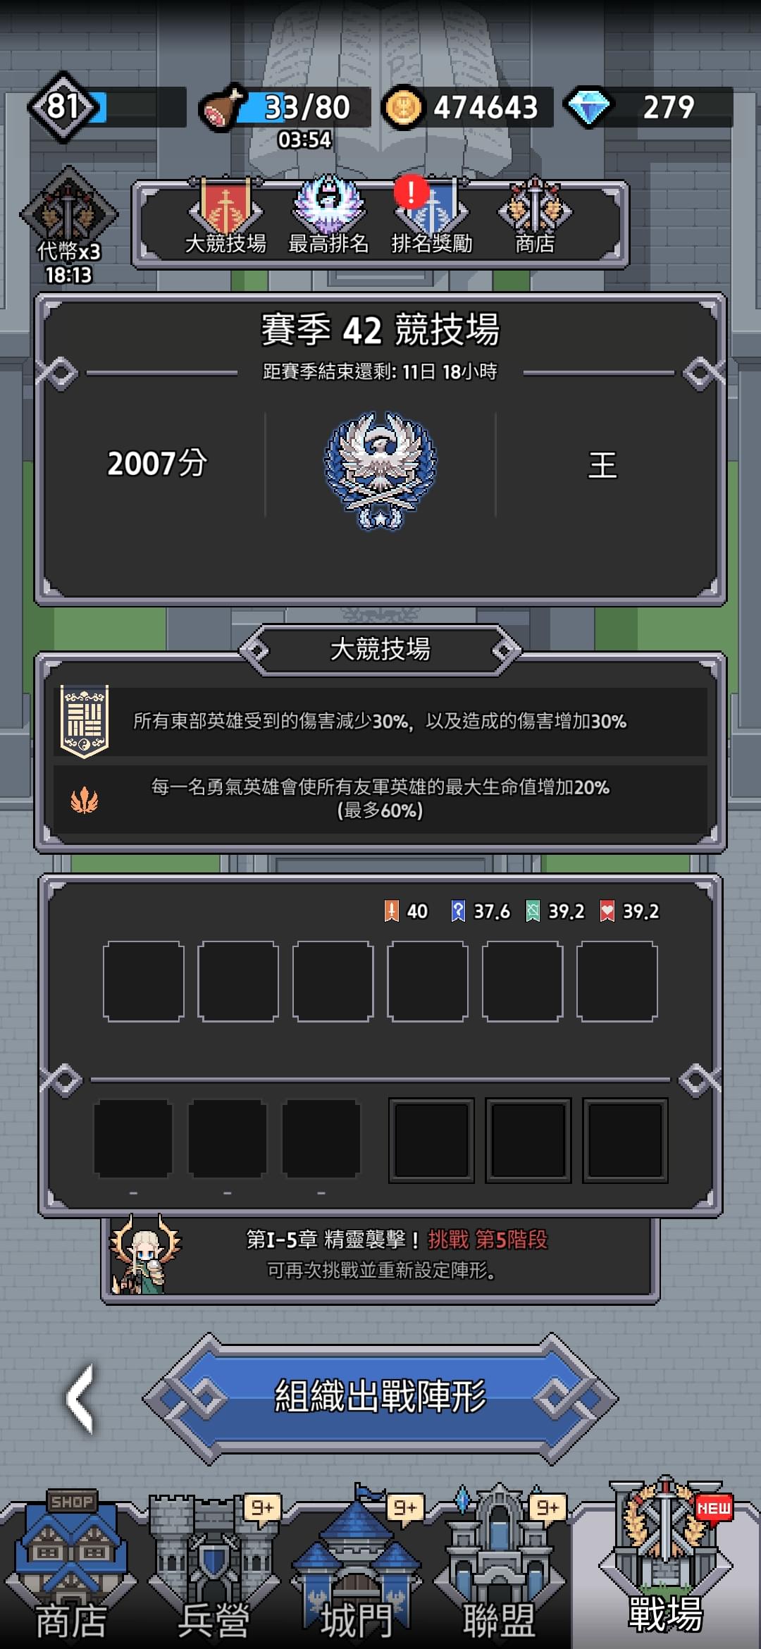Tap the player level 81 badge
The image size is (761, 1649).
pyautogui.click(x=63, y=107)
